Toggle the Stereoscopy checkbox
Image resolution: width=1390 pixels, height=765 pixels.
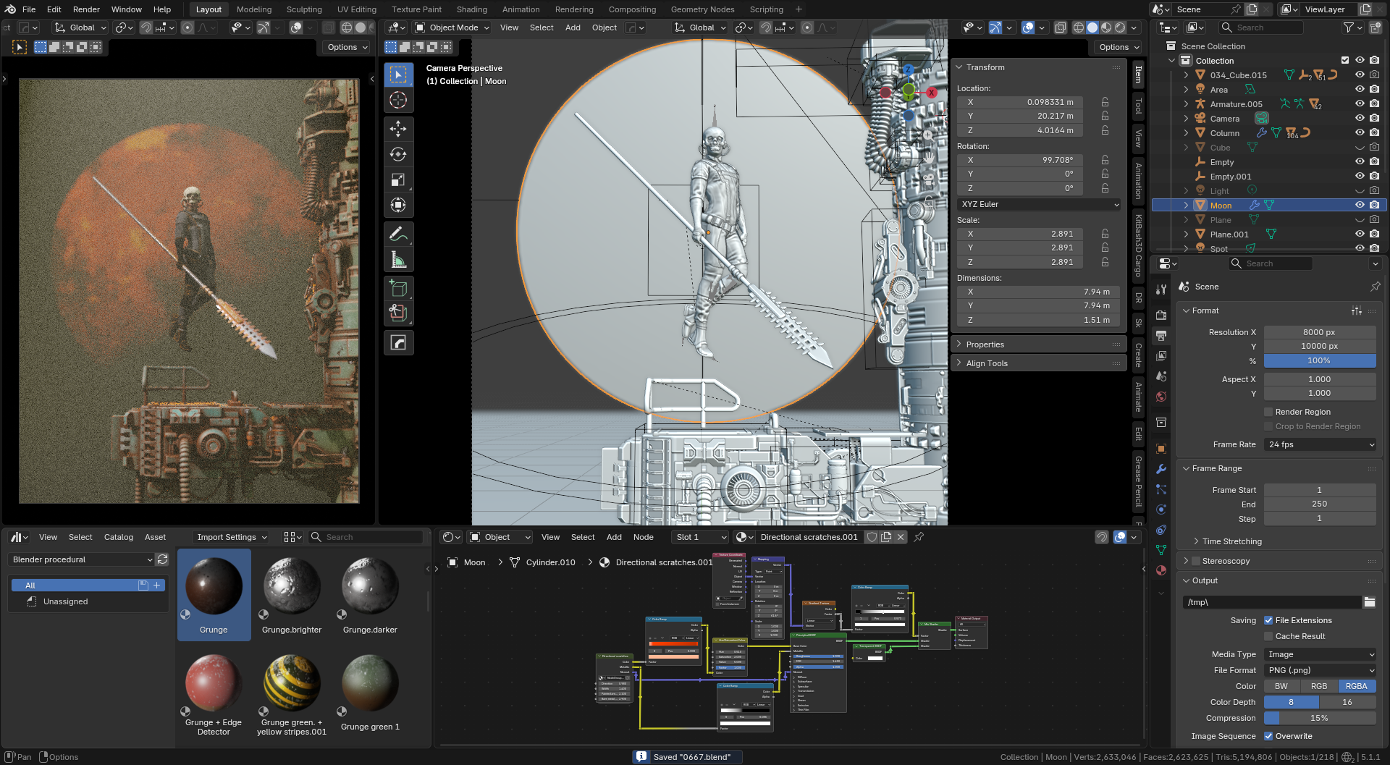tap(1196, 561)
